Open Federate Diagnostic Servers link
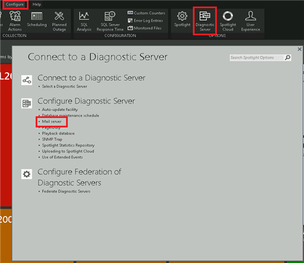The height and width of the screenshot is (263, 304). coord(66,191)
